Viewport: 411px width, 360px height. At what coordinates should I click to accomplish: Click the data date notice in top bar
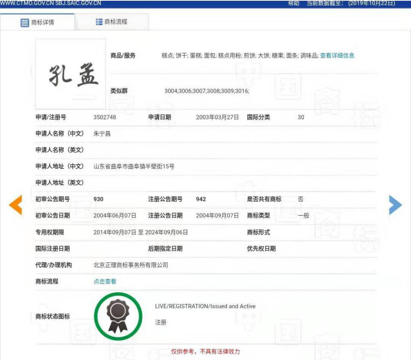click(x=353, y=3)
